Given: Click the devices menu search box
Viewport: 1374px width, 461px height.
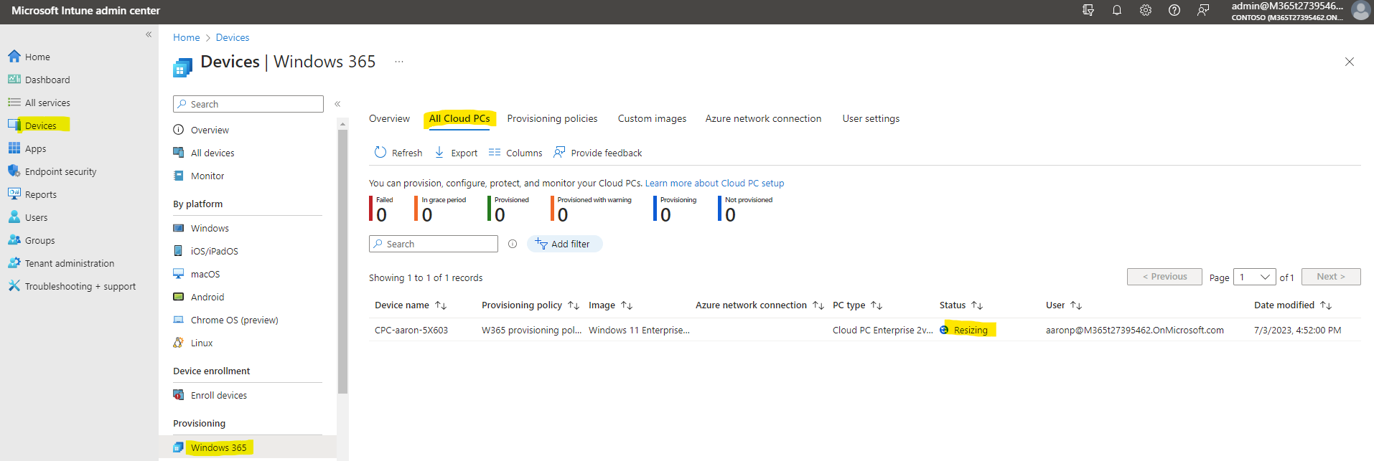Looking at the screenshot, I should [248, 104].
